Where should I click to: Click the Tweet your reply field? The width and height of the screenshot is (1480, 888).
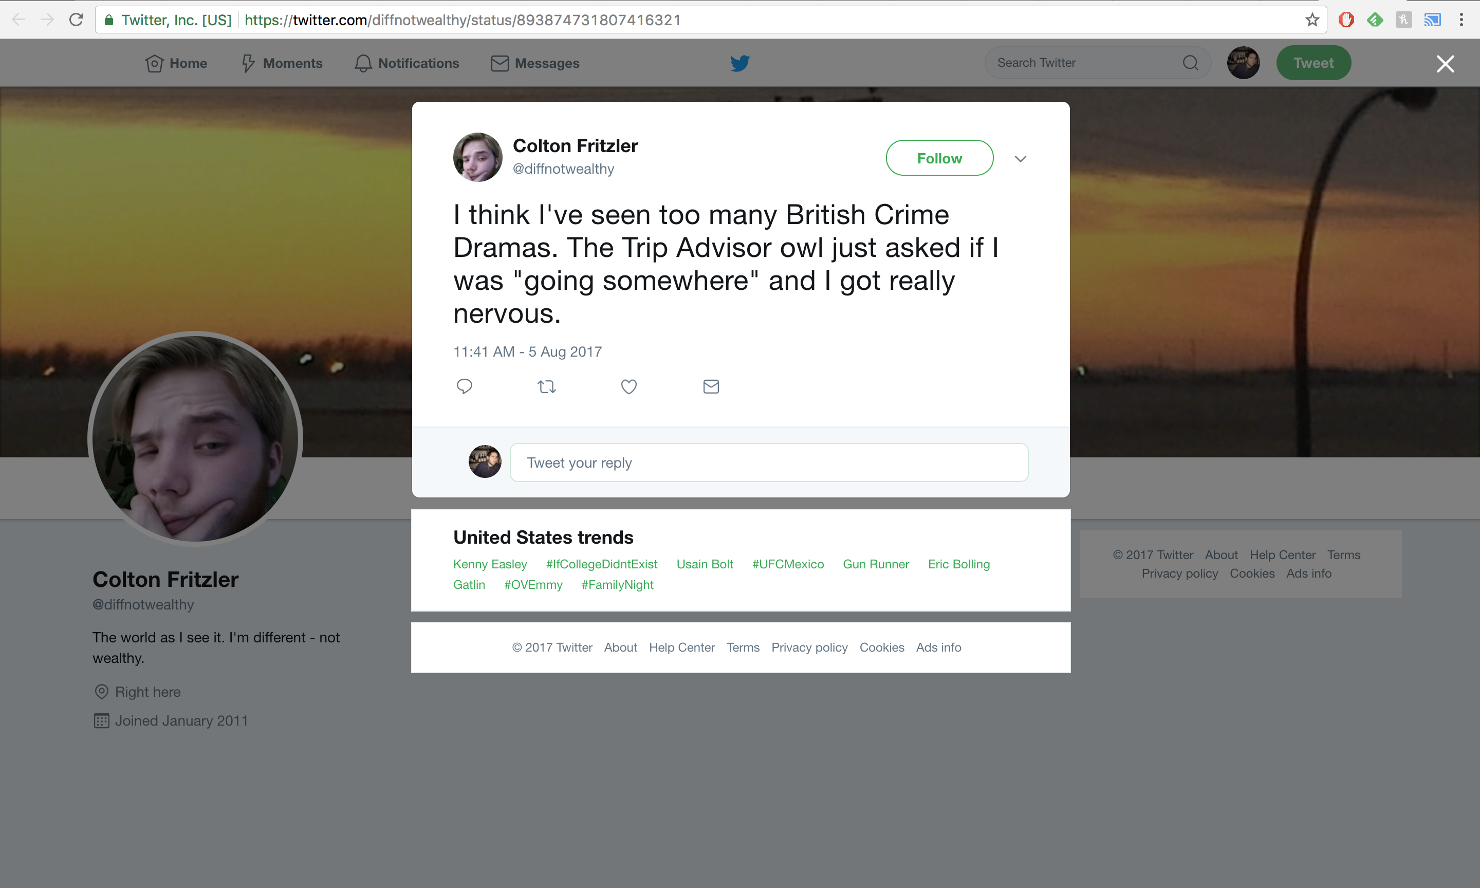[x=769, y=462]
